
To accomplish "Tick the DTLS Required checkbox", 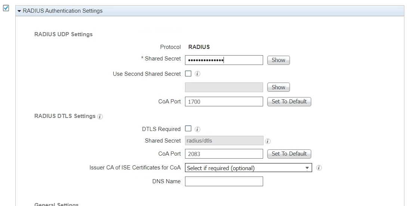I will (x=188, y=129).
